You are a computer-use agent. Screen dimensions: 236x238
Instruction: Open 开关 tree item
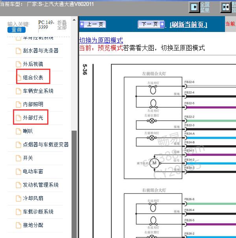point(28,158)
